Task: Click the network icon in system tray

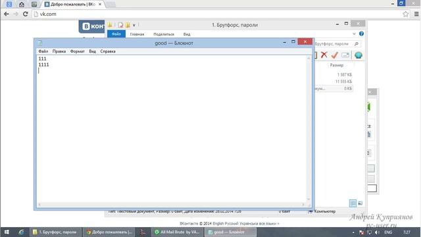Action: 369,232
